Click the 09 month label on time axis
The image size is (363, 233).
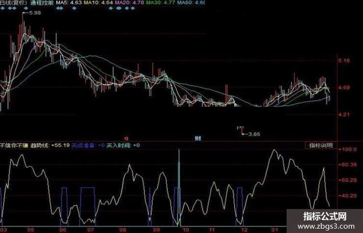pos(156,230)
